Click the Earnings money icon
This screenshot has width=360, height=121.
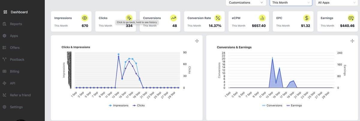tap(351, 18)
